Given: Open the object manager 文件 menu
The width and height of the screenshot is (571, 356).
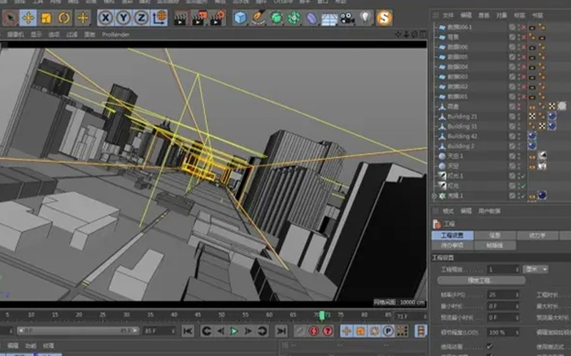Looking at the screenshot, I should click(448, 15).
